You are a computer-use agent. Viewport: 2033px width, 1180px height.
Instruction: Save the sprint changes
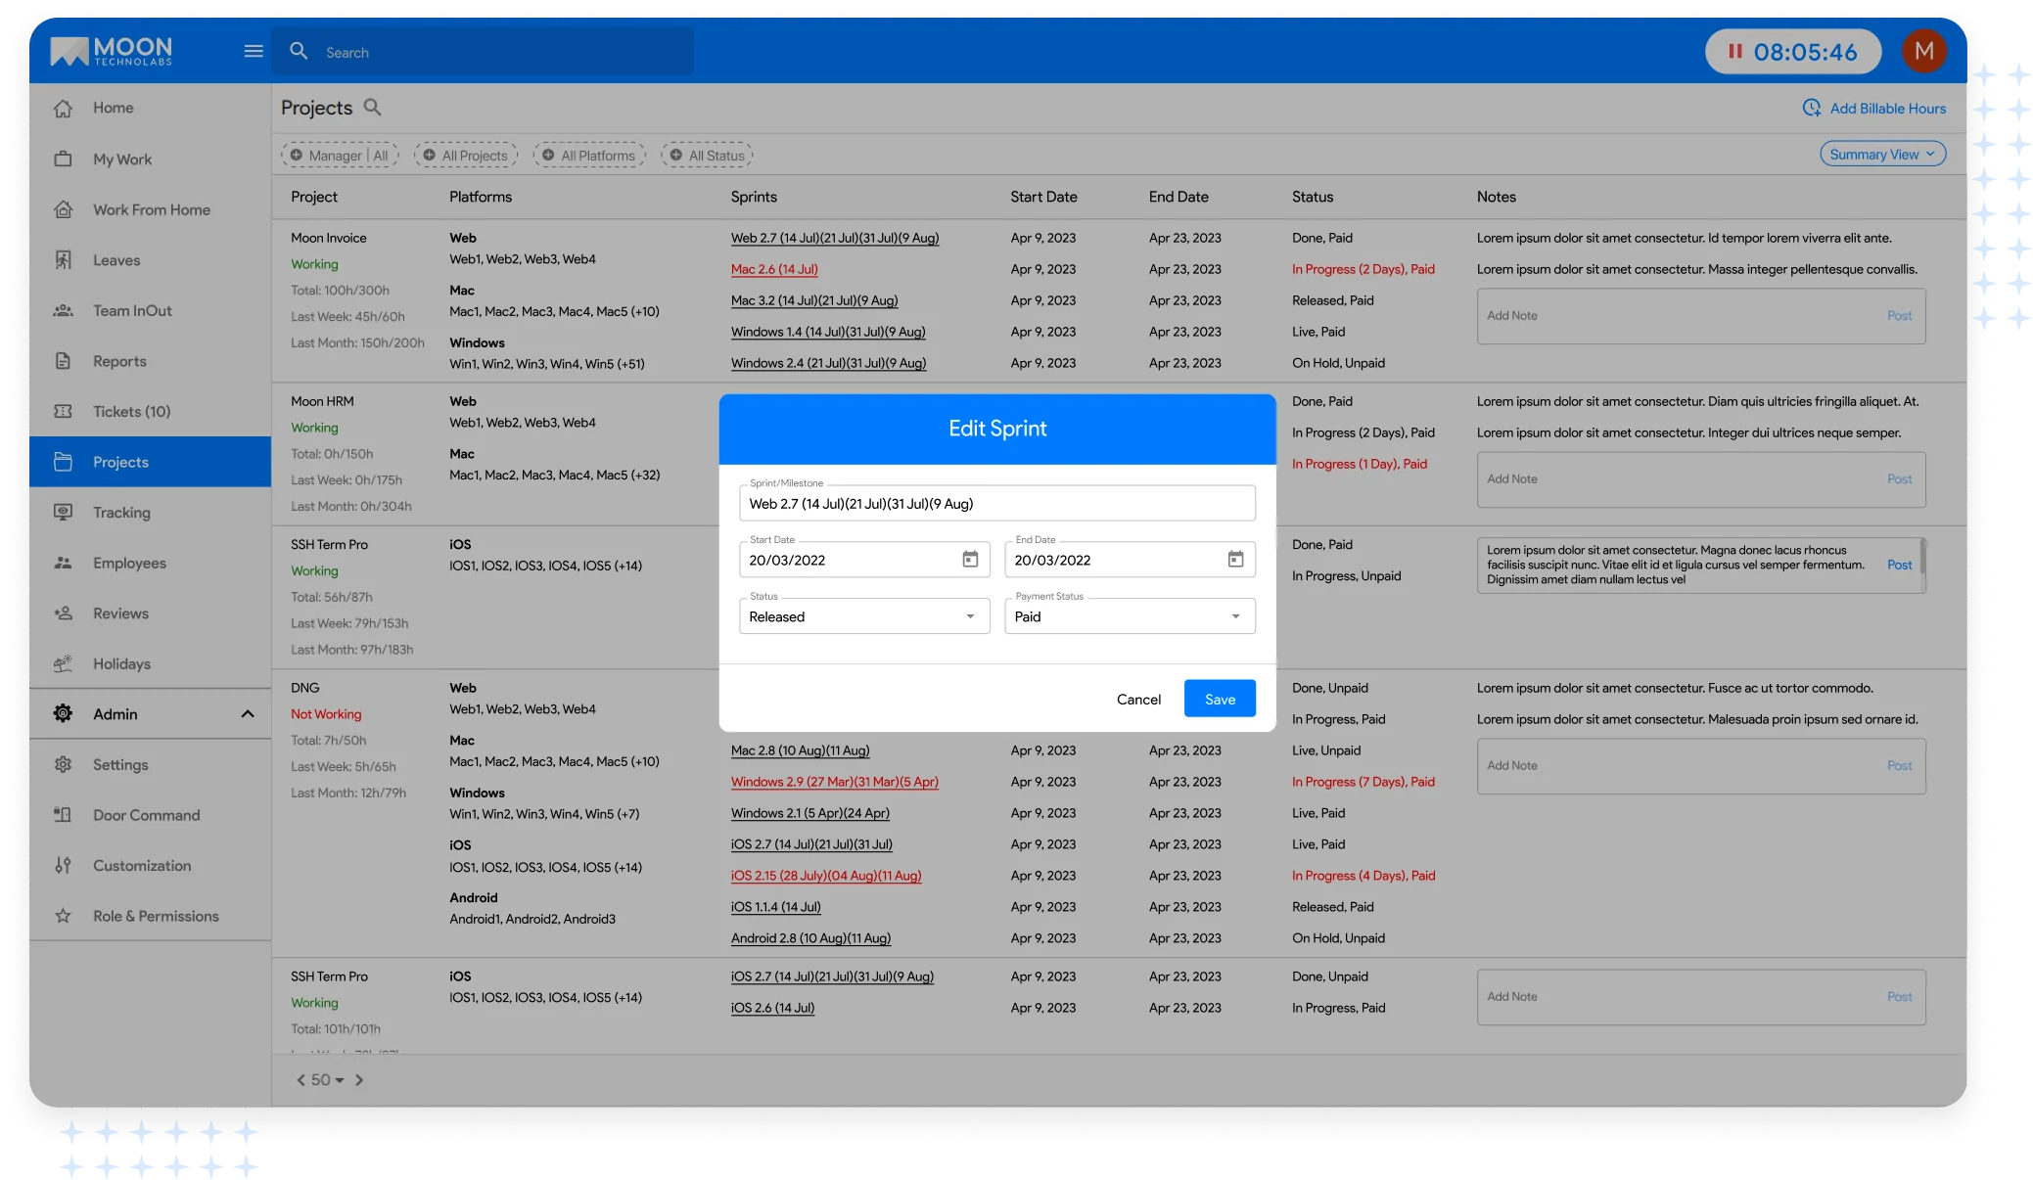click(x=1220, y=699)
